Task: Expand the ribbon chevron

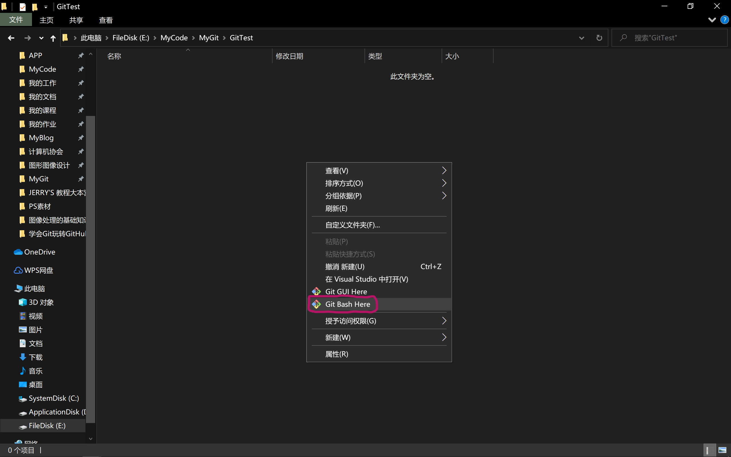Action: pos(712,20)
